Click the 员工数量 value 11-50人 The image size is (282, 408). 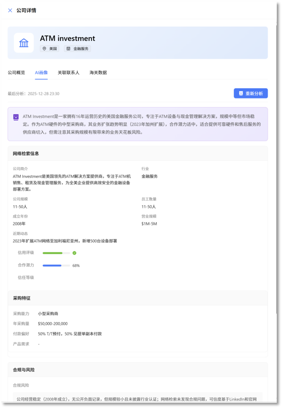[x=149, y=207]
